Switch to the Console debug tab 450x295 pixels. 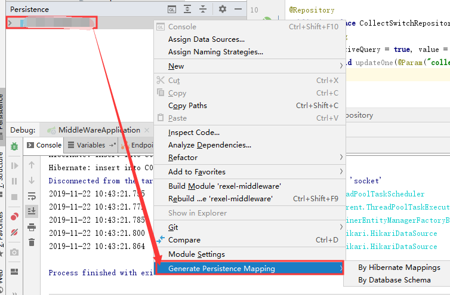[44, 145]
